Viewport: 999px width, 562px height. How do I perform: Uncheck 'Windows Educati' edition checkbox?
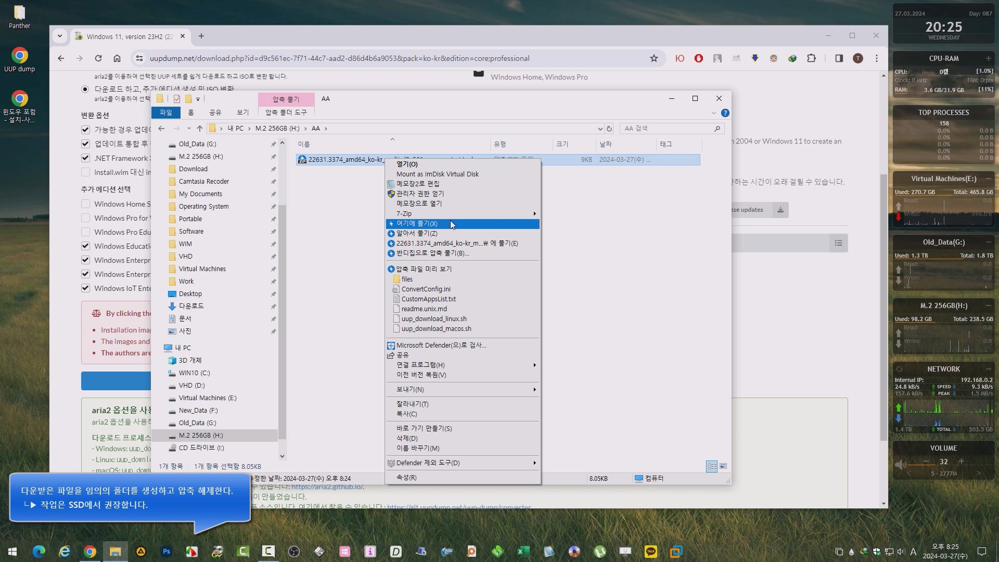click(86, 246)
